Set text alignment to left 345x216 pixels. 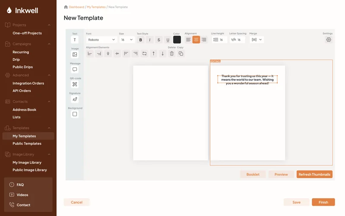(188, 40)
